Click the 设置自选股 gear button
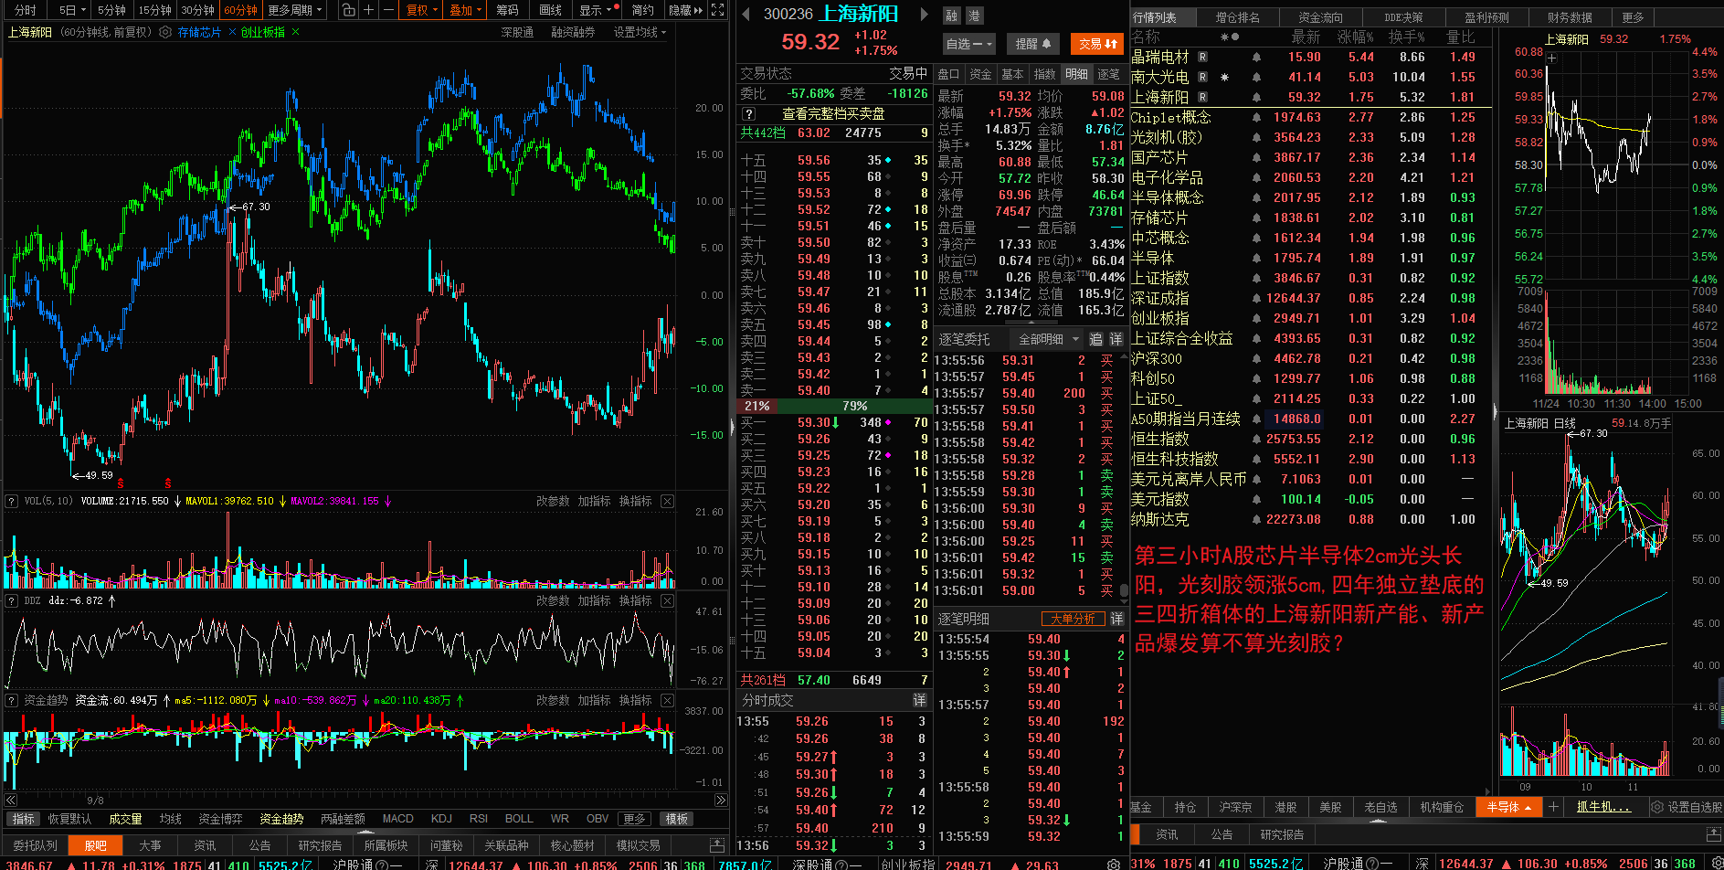Screen dimensions: 1724x870 [1687, 807]
